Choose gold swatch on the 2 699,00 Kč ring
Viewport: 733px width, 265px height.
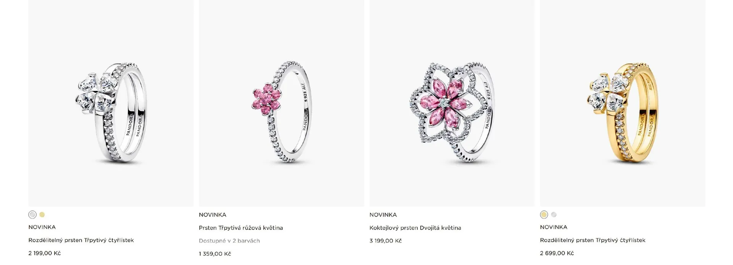[544, 215]
